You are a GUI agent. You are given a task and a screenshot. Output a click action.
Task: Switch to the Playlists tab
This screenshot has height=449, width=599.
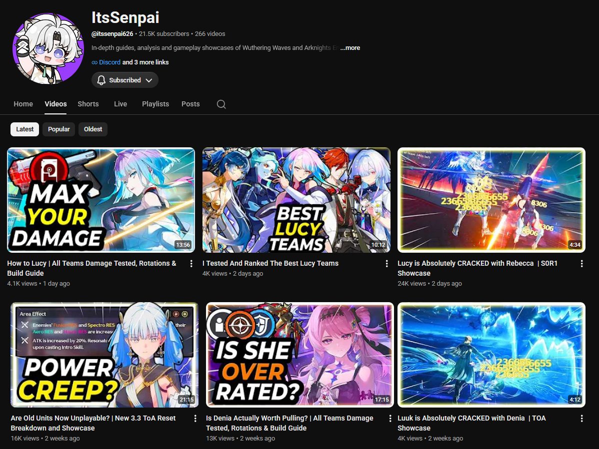coord(155,104)
